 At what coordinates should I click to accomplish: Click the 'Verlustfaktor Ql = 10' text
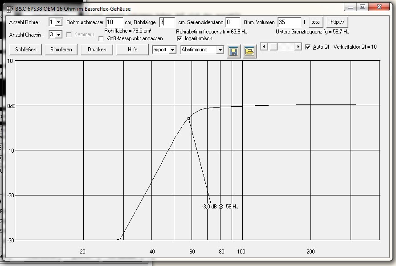[355, 47]
